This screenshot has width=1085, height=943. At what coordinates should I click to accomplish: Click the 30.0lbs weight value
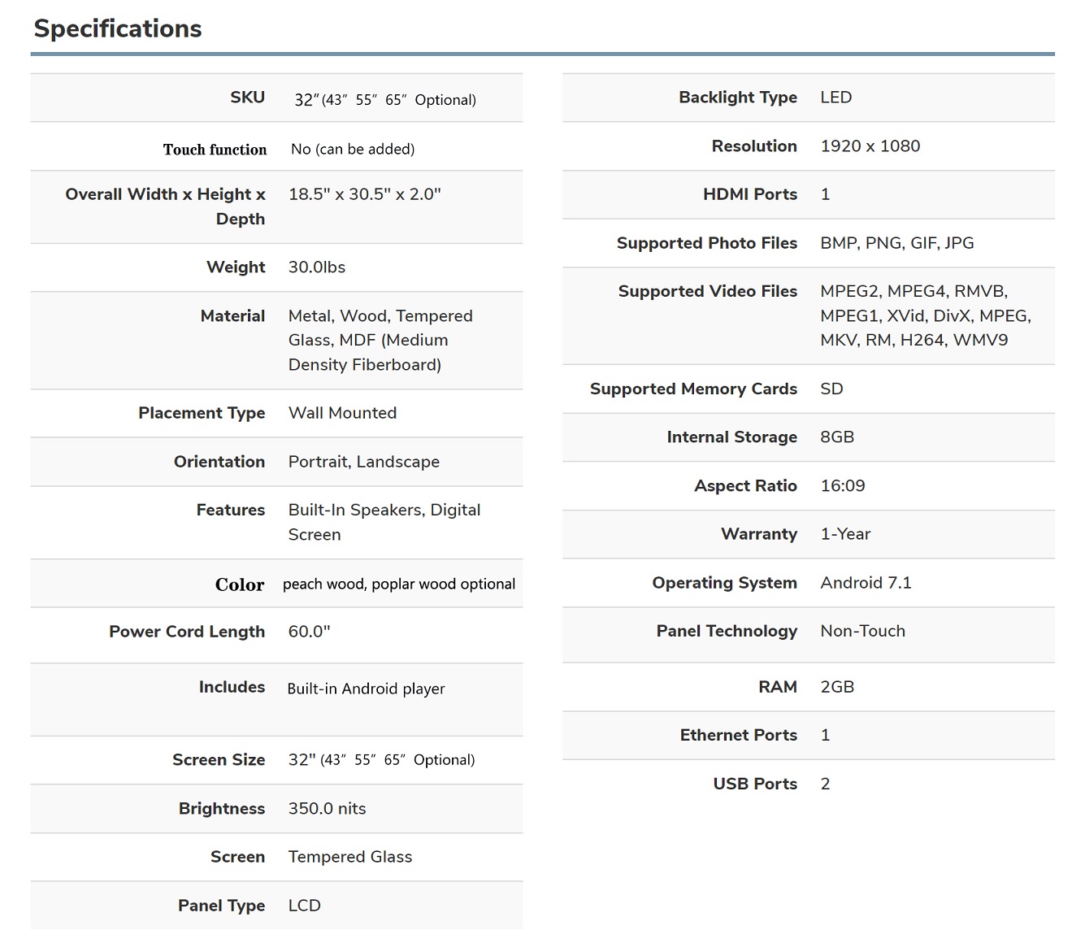[316, 267]
